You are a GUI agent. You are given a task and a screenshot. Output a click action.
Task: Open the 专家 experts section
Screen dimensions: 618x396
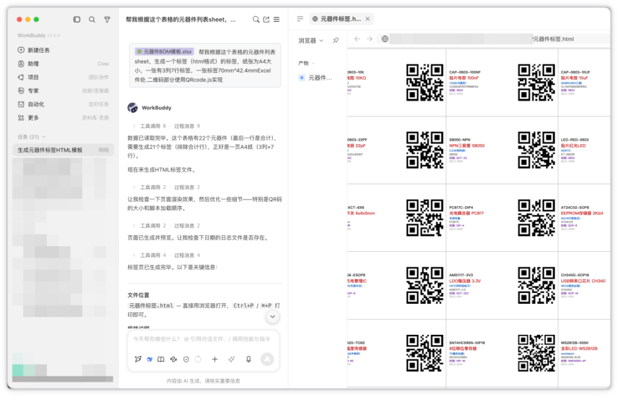coord(63,91)
